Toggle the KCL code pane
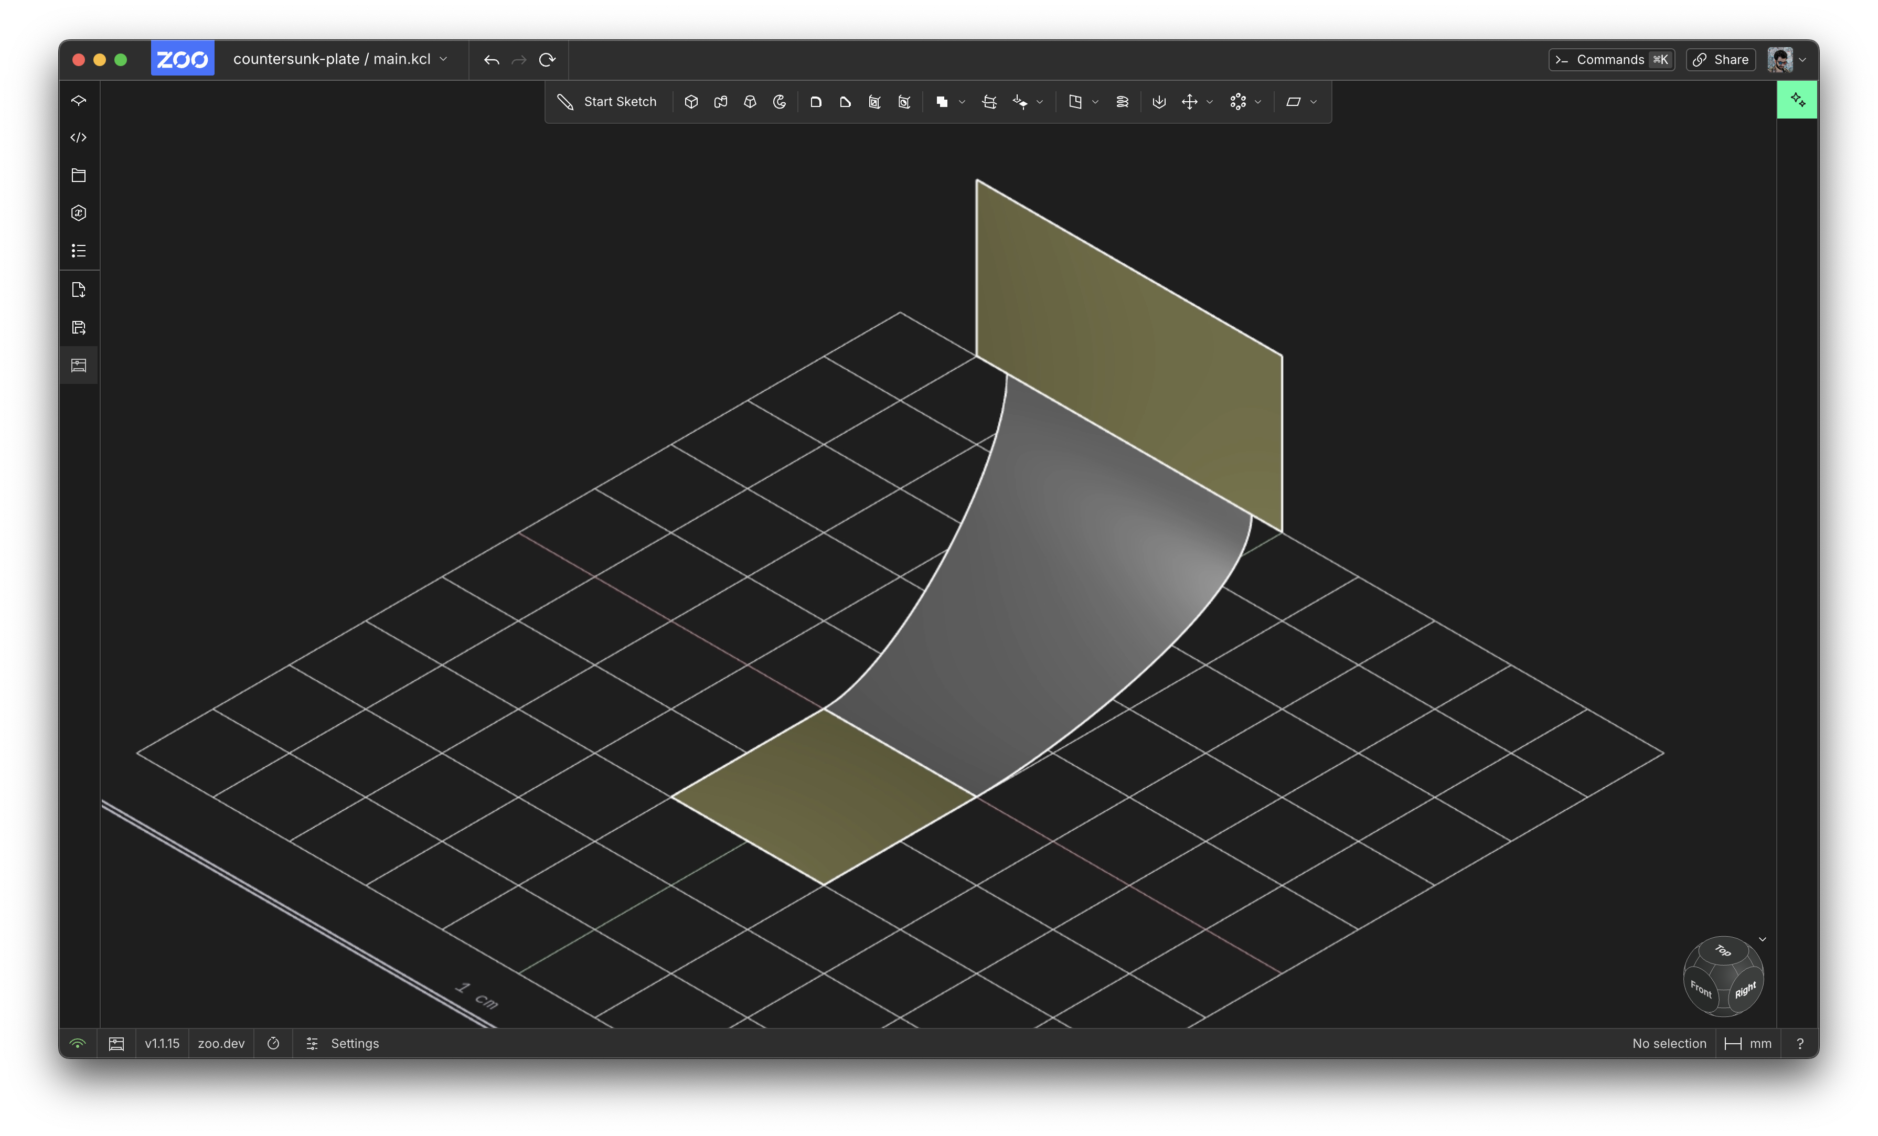 79,137
